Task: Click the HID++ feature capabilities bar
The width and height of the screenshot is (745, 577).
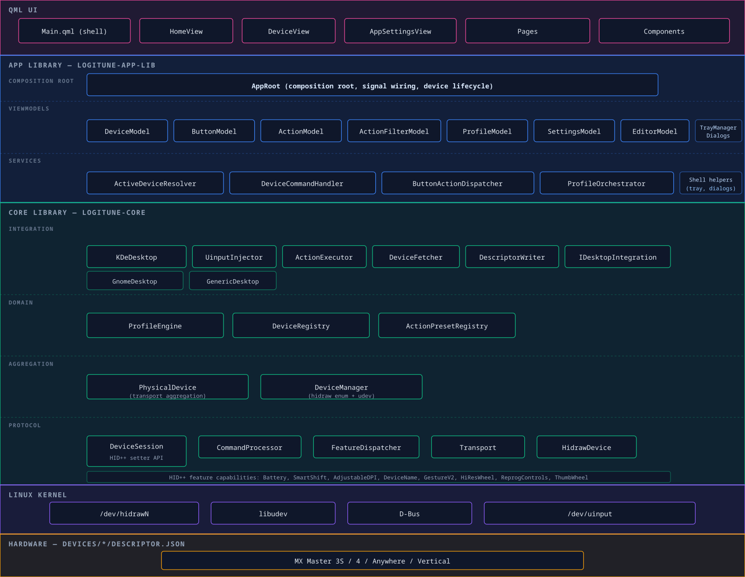Action: coord(379,477)
